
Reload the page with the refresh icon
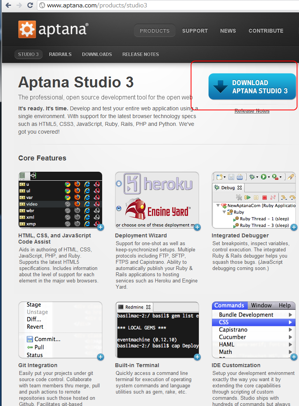coord(30,5)
